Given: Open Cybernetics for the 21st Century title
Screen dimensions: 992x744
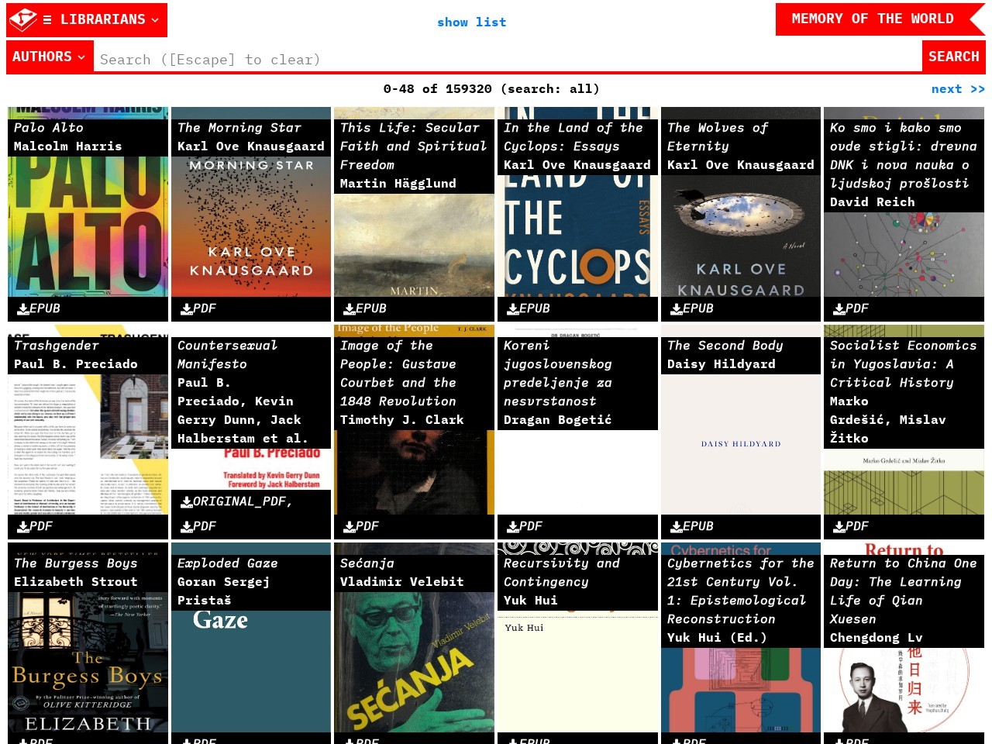Looking at the screenshot, I should 741,591.
